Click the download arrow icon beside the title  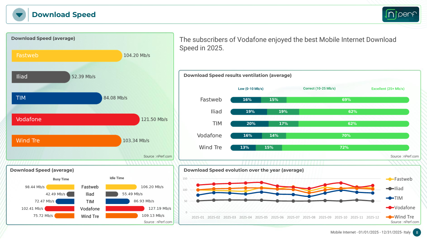click(19, 15)
